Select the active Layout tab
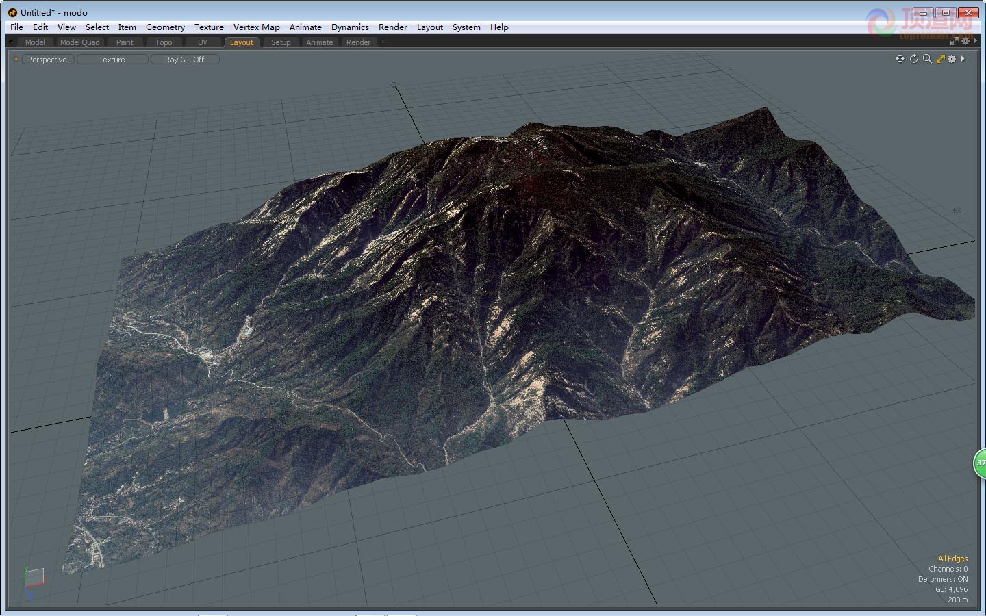986x616 pixels. click(242, 42)
